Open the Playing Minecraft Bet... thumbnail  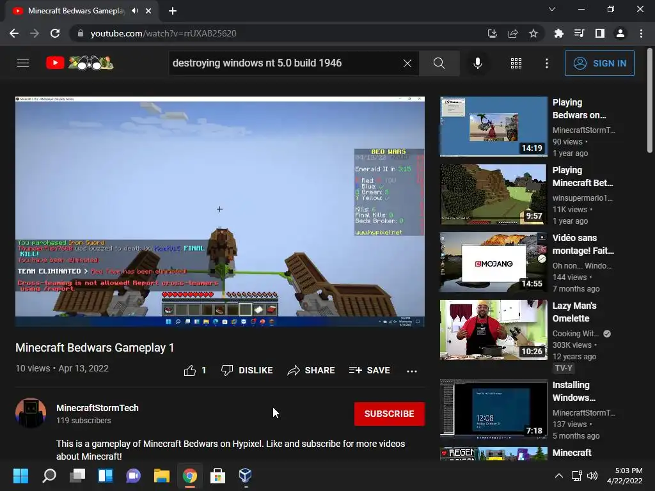click(x=493, y=194)
